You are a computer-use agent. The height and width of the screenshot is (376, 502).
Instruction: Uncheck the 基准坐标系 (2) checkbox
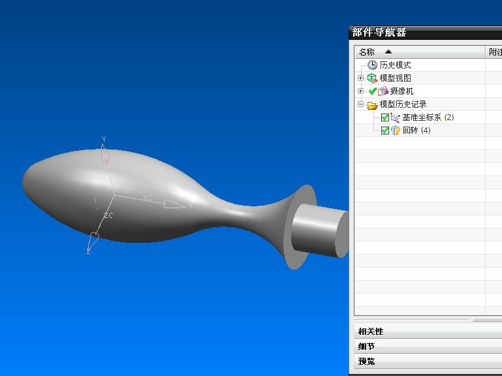pos(385,117)
